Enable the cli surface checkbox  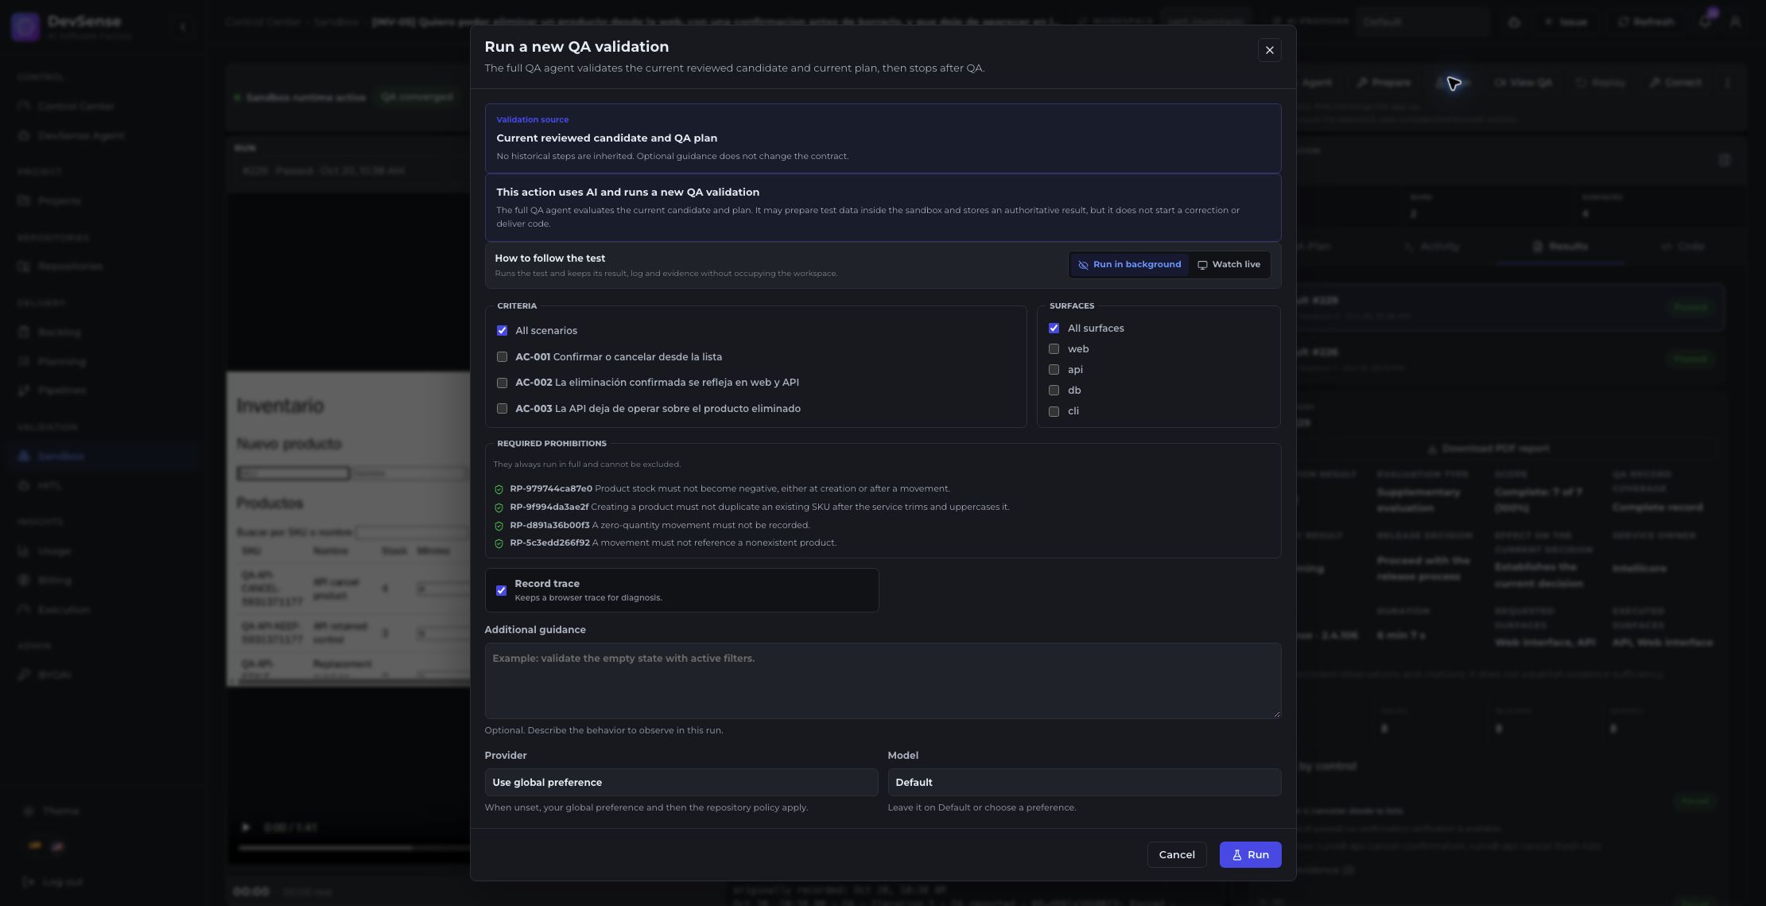click(1054, 411)
